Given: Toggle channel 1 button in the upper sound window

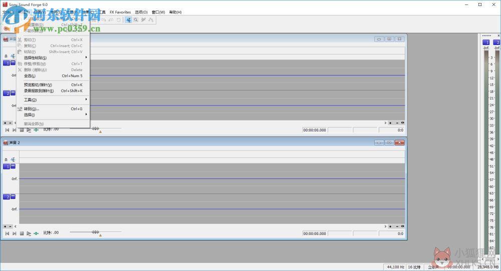Looking at the screenshot, I should (x=7, y=63).
